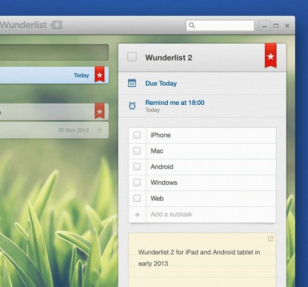Click the calendar icon next to Due Today
308x287 pixels.
132,83
